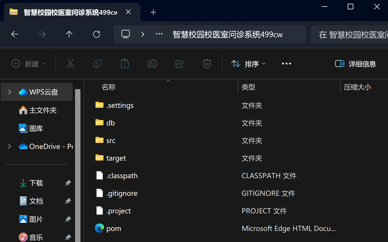The image size is (388, 242).
Task: Click the Share icon in toolbar
Action: pos(180,64)
